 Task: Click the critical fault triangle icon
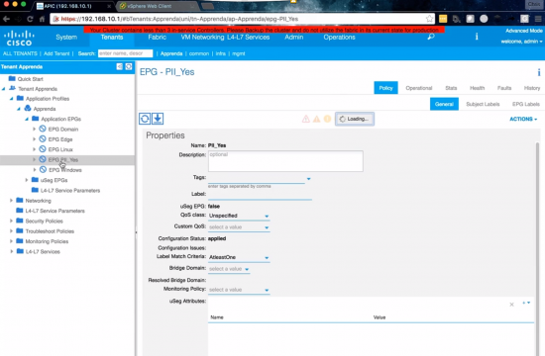pyautogui.click(x=306, y=119)
